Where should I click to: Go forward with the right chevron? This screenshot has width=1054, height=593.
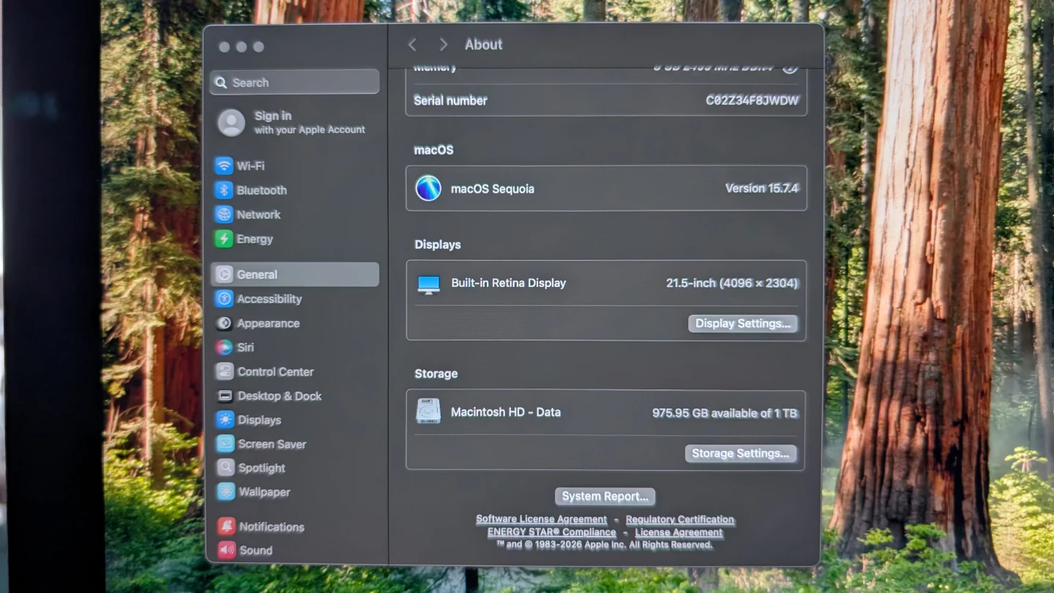click(443, 45)
